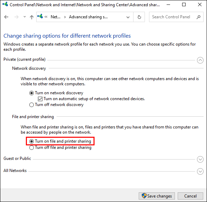Go back with the Back arrow
Viewport: 207px width, 202px height.
tap(6, 17)
